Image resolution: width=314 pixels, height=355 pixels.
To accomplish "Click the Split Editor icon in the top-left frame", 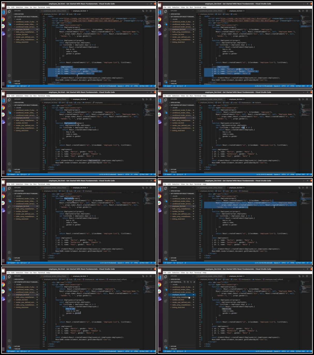I will (x=151, y=11).
